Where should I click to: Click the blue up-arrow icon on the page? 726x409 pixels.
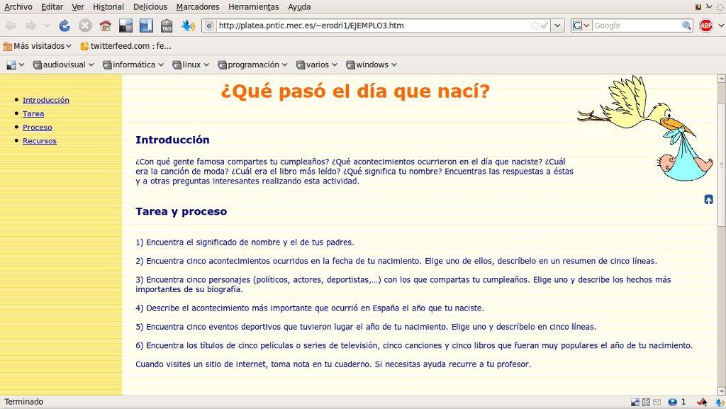(x=708, y=199)
